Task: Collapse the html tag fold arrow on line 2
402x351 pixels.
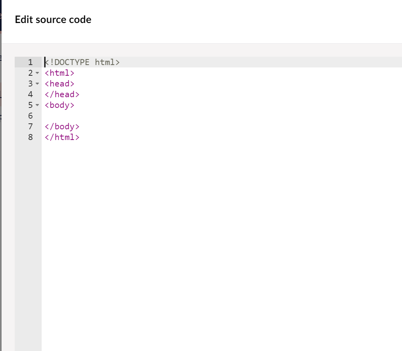Action: tap(37, 73)
